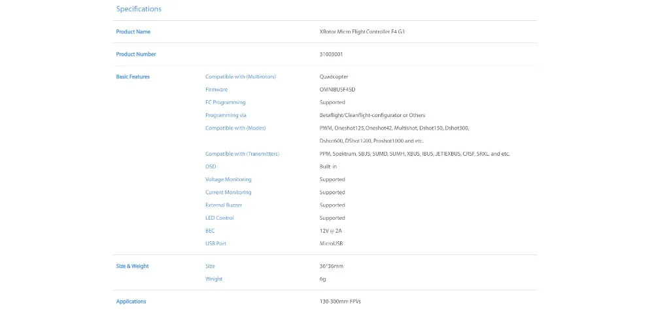
Task: Click Compatible with (Modes) label
Action: [235, 128]
